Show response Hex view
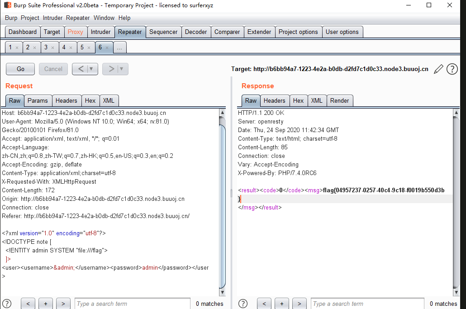The image size is (466, 309). [298, 101]
